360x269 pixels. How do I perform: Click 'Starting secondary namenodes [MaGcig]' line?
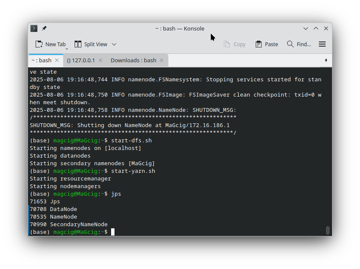point(92,163)
